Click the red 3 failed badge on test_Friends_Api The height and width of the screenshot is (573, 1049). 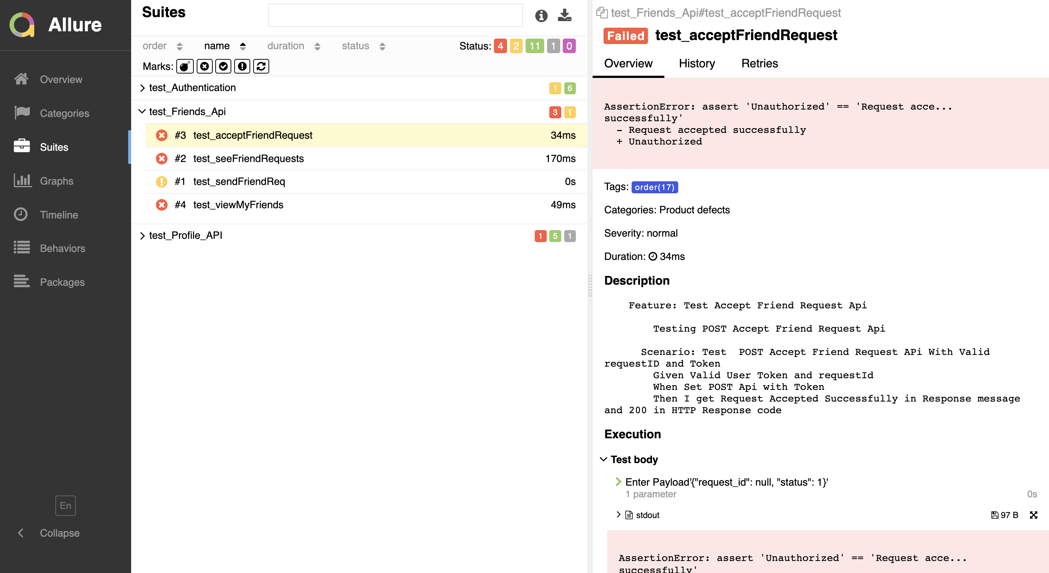click(555, 112)
